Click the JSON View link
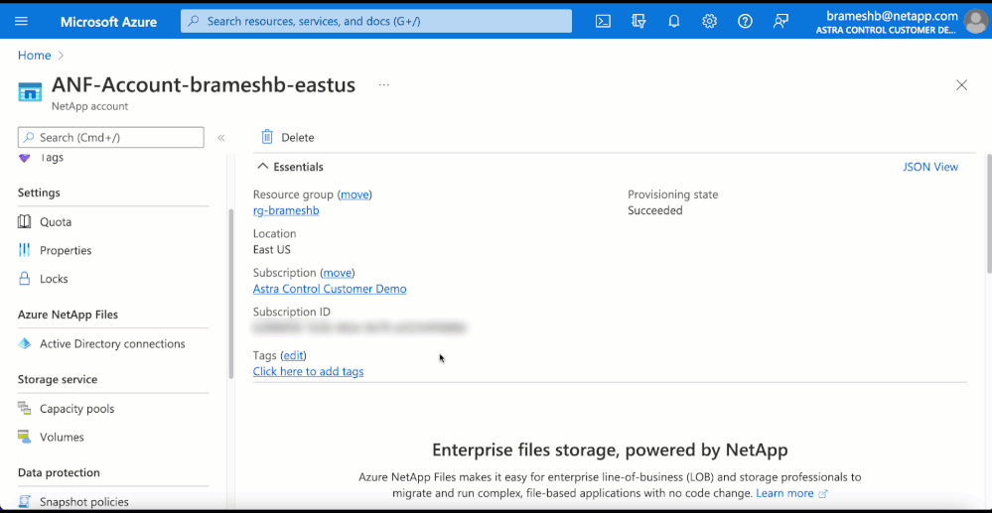The height and width of the screenshot is (513, 992). click(929, 167)
